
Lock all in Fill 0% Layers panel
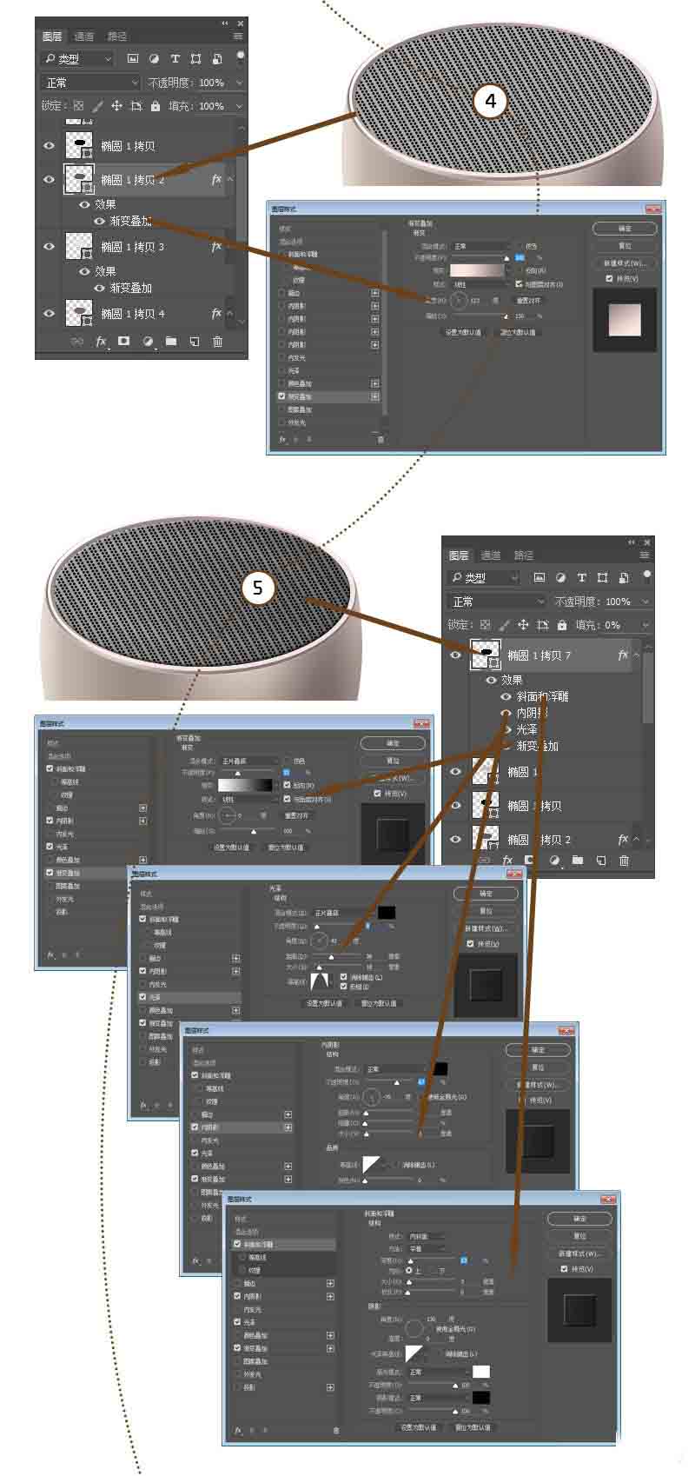pyautogui.click(x=562, y=625)
